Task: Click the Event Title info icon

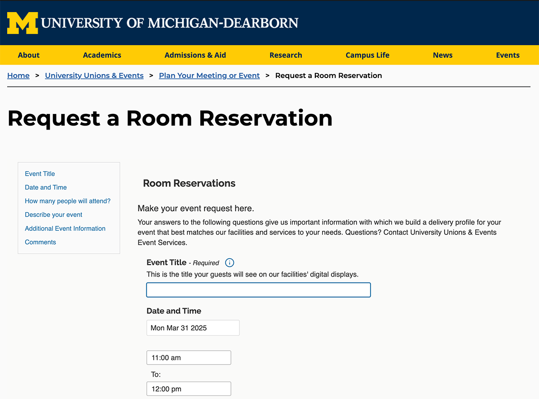Action: click(x=230, y=263)
